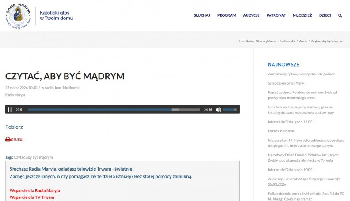Image resolution: width=350 pixels, height=201 pixels.
Task: Click the 24:56 total duration label
Action: pyautogui.click(x=208, y=110)
